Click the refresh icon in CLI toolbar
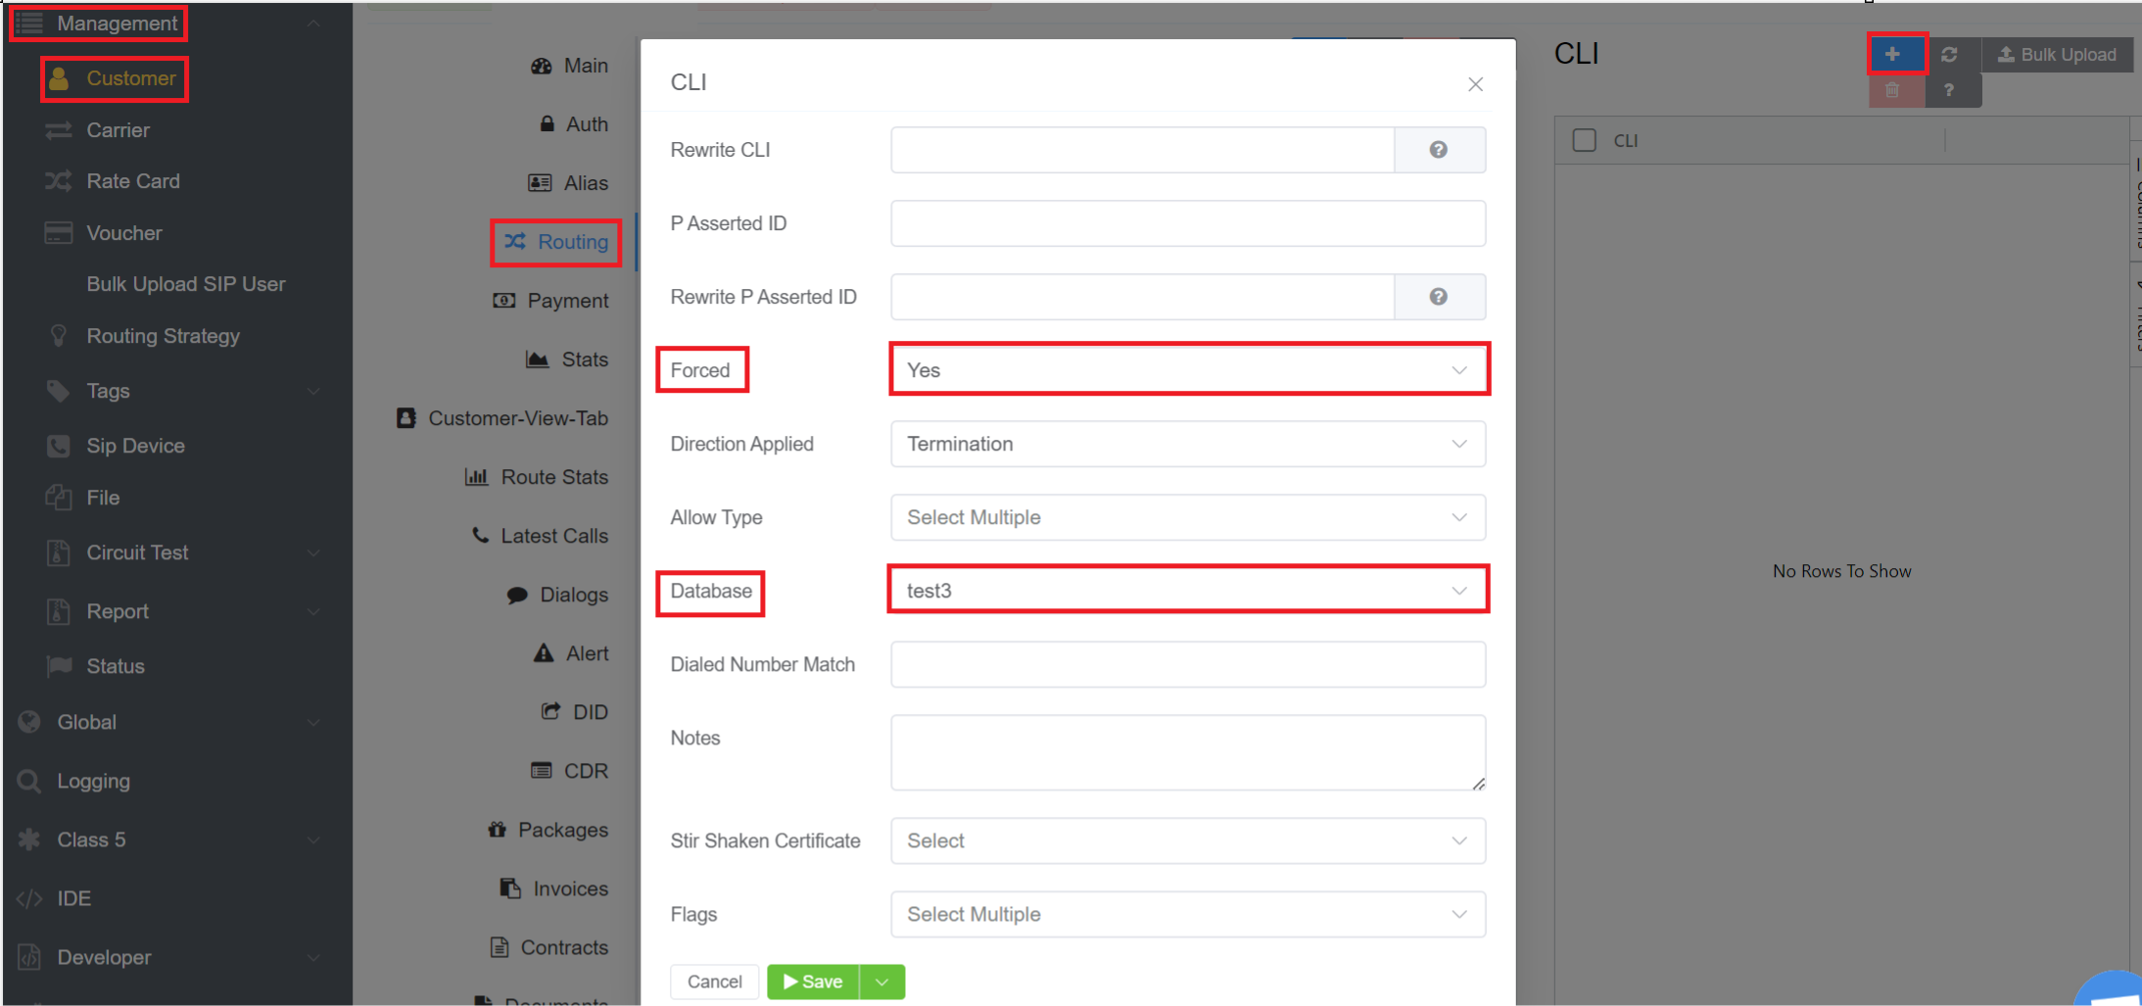 [1949, 55]
